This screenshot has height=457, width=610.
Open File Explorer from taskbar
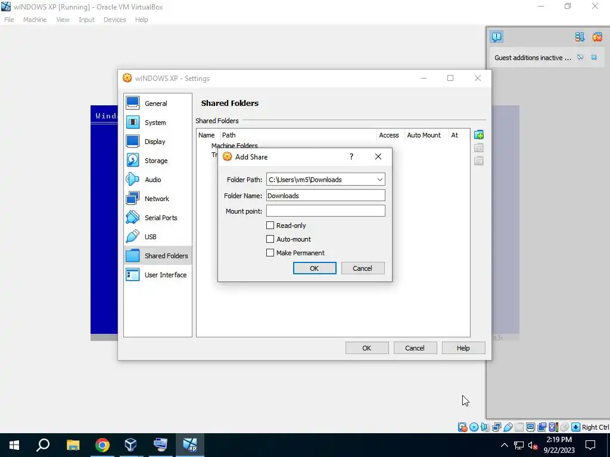tap(73, 445)
